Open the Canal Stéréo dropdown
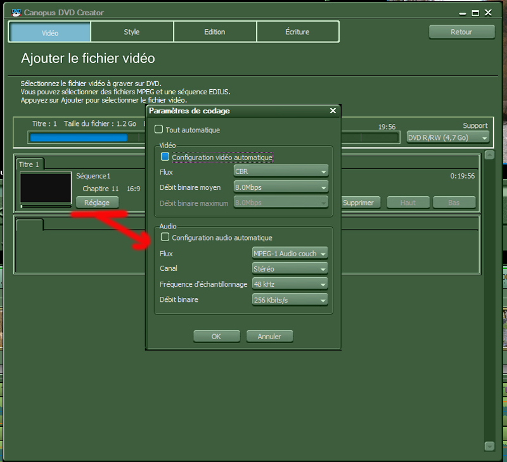Viewport: 507px width, 462px height. tap(290, 268)
